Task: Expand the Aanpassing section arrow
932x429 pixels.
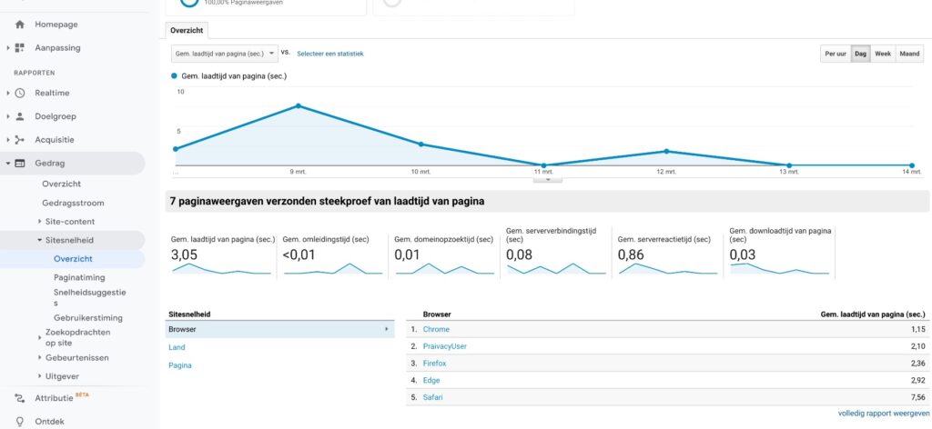Action: point(7,47)
